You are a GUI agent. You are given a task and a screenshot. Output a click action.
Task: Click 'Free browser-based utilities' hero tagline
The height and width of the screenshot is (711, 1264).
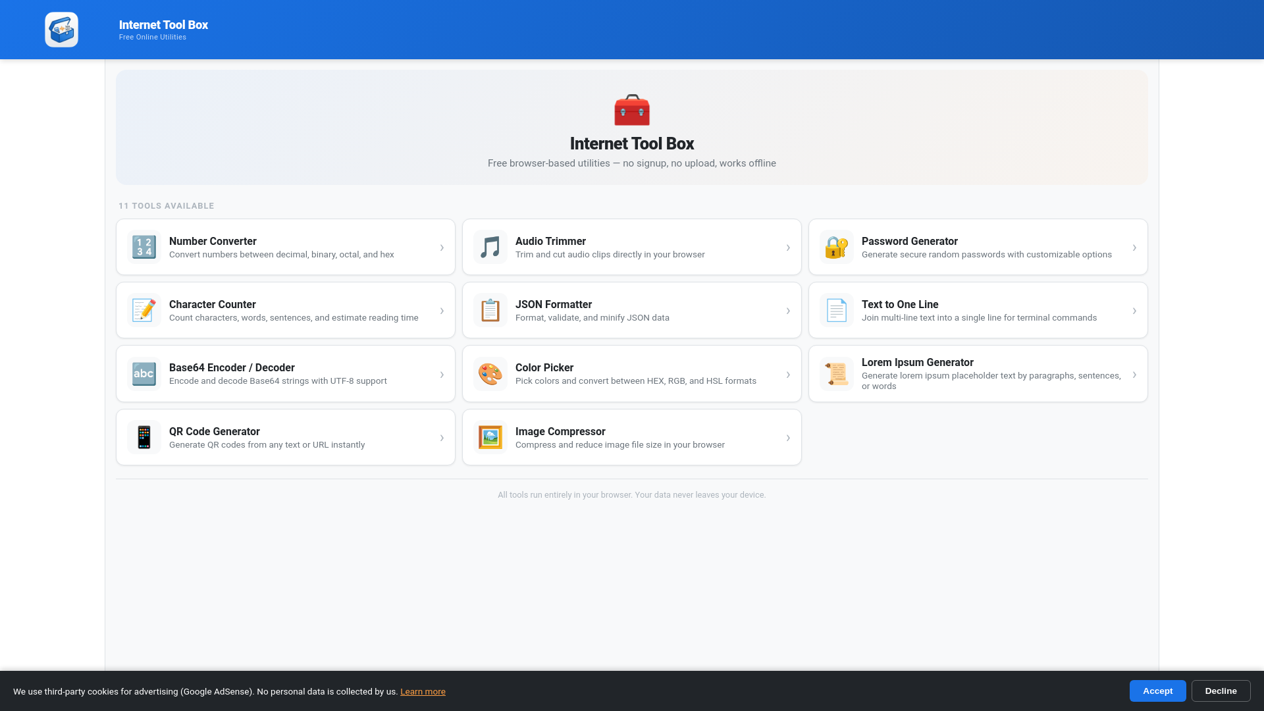click(x=632, y=163)
